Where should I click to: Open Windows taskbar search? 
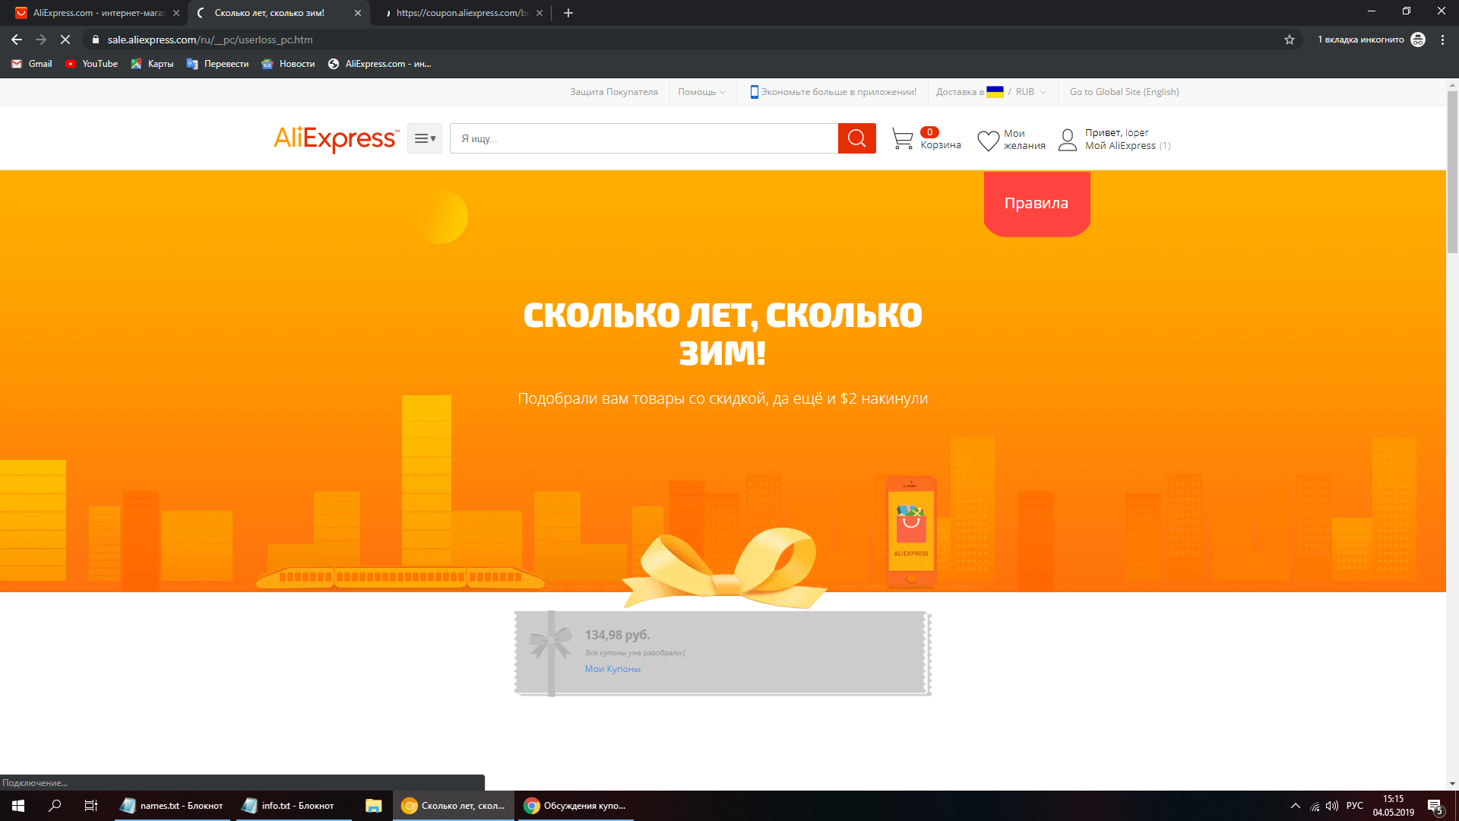(55, 806)
